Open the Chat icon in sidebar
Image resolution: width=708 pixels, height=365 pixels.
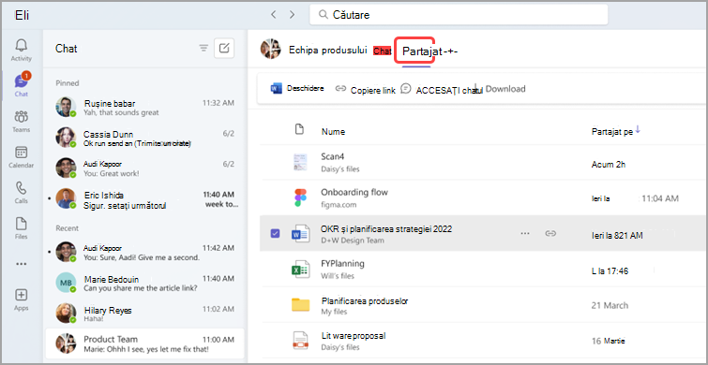point(21,81)
